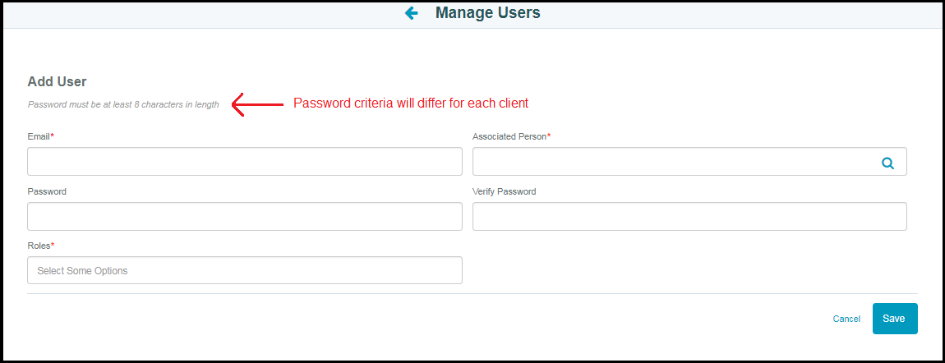The height and width of the screenshot is (363, 945).
Task: Cancel adding the user
Action: coord(846,319)
